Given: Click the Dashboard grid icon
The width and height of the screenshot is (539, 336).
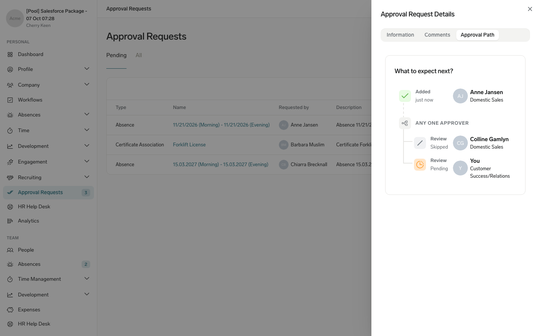Looking at the screenshot, I should (10, 55).
